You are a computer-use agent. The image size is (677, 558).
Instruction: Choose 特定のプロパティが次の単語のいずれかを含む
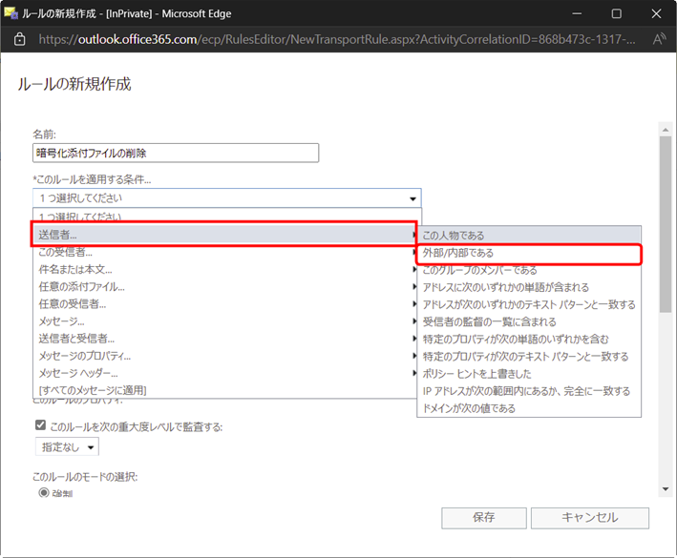529,340
